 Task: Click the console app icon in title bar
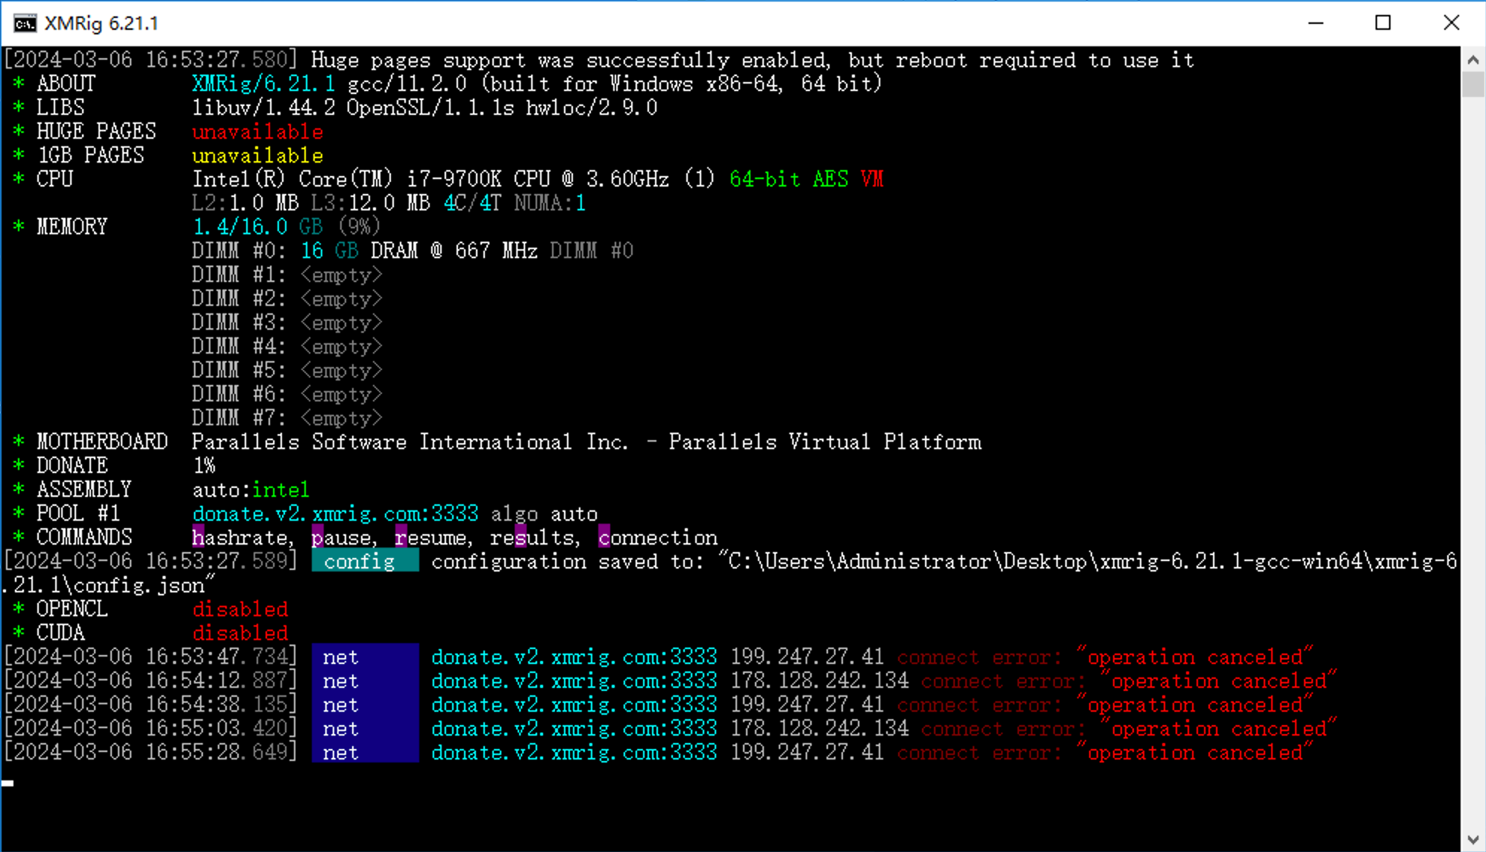point(25,23)
